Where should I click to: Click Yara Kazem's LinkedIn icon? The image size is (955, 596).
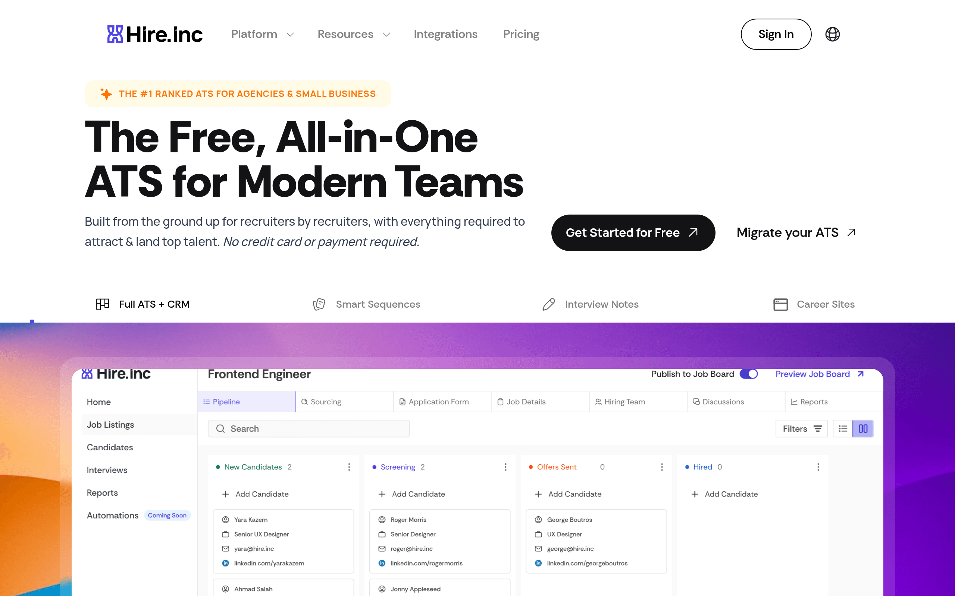(x=225, y=563)
